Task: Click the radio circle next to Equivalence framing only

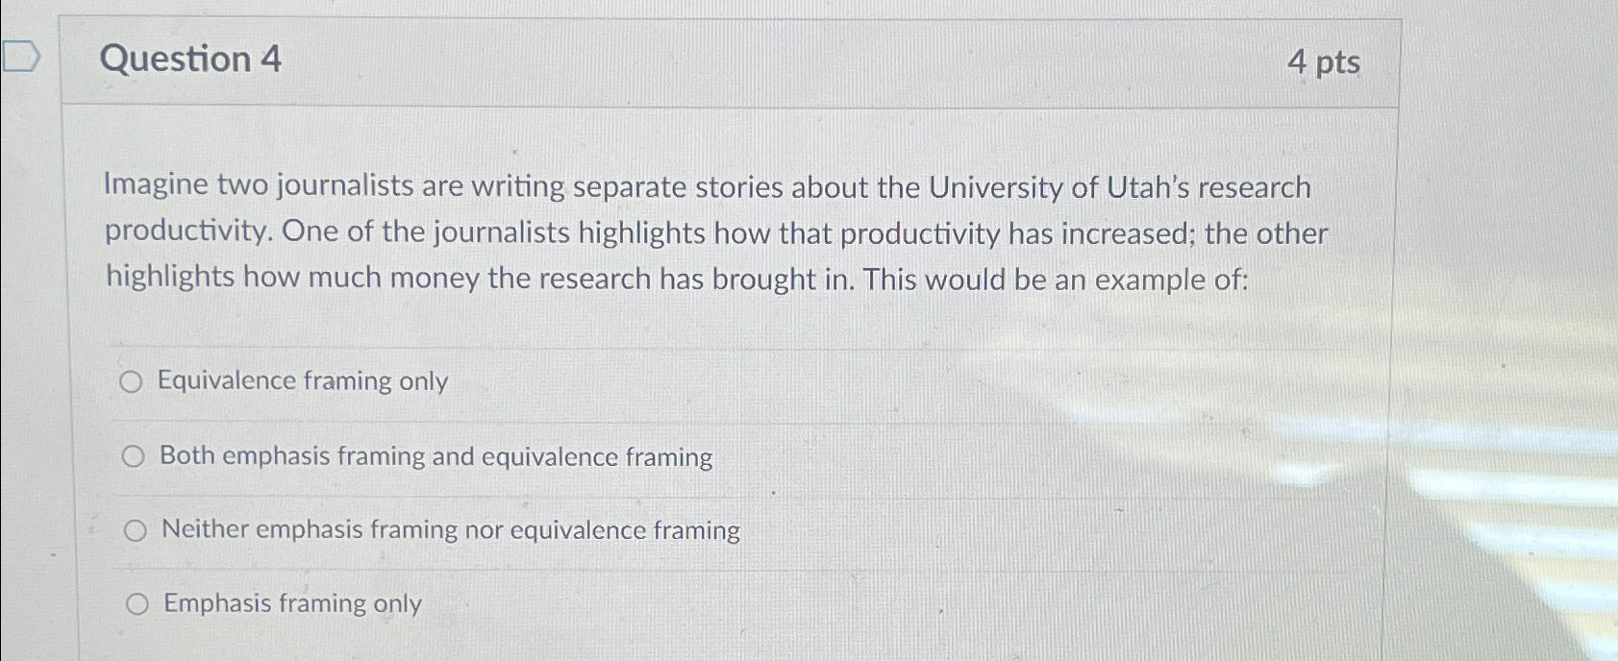Action: coord(135,381)
